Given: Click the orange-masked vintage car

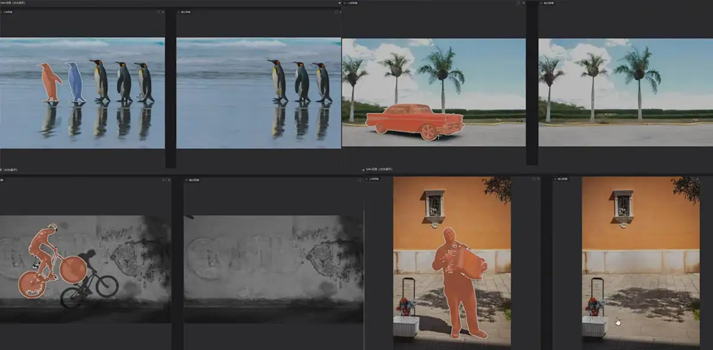Looking at the screenshot, I should (x=414, y=121).
